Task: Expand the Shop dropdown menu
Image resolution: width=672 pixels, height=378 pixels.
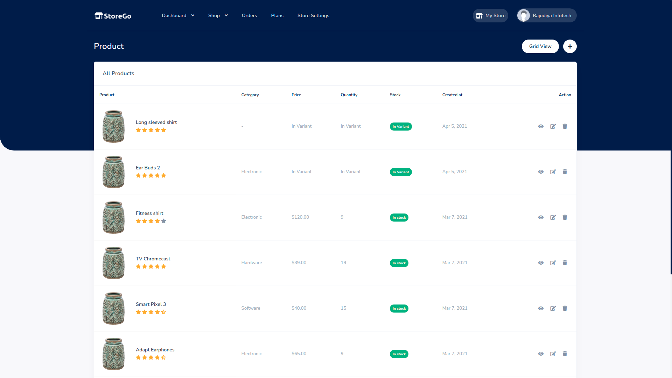Action: coord(218,15)
